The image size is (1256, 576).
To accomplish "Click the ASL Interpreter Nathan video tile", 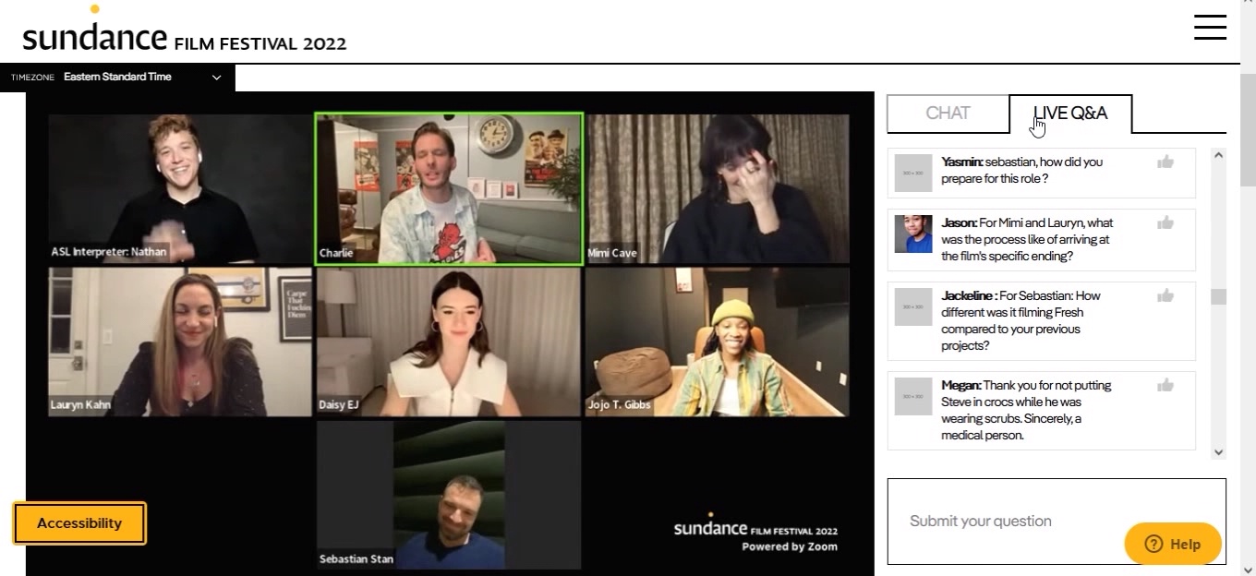I will coord(180,189).
